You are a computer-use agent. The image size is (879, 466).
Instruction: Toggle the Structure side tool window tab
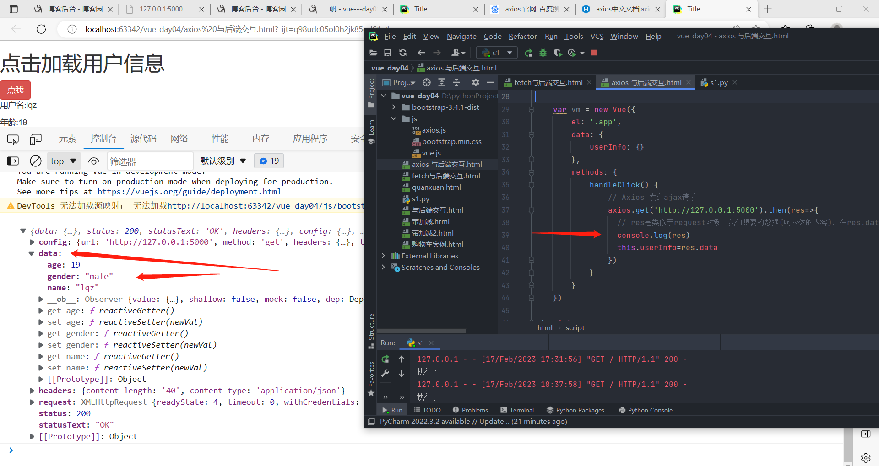pyautogui.click(x=371, y=331)
